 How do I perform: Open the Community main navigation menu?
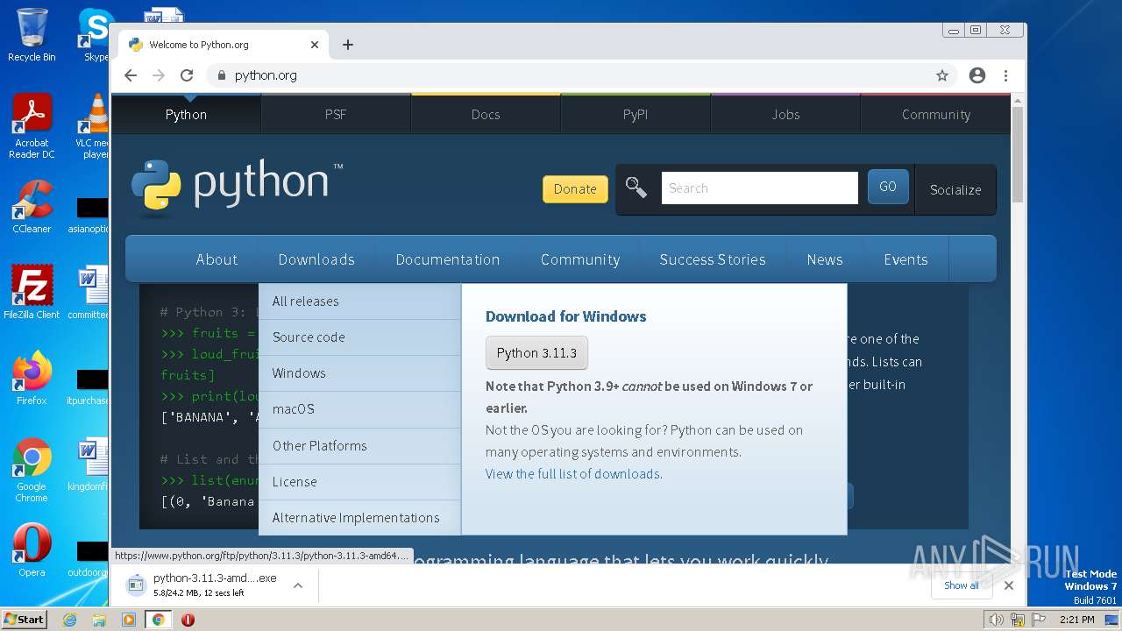(x=580, y=259)
